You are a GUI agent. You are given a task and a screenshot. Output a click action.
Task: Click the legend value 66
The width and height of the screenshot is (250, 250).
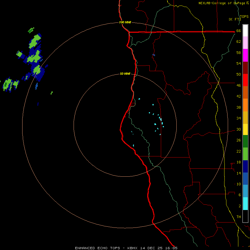pyautogui.click(x=239, y=31)
